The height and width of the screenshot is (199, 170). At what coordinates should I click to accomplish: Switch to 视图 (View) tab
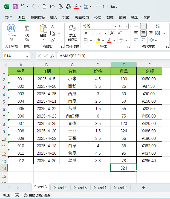(x=134, y=17)
